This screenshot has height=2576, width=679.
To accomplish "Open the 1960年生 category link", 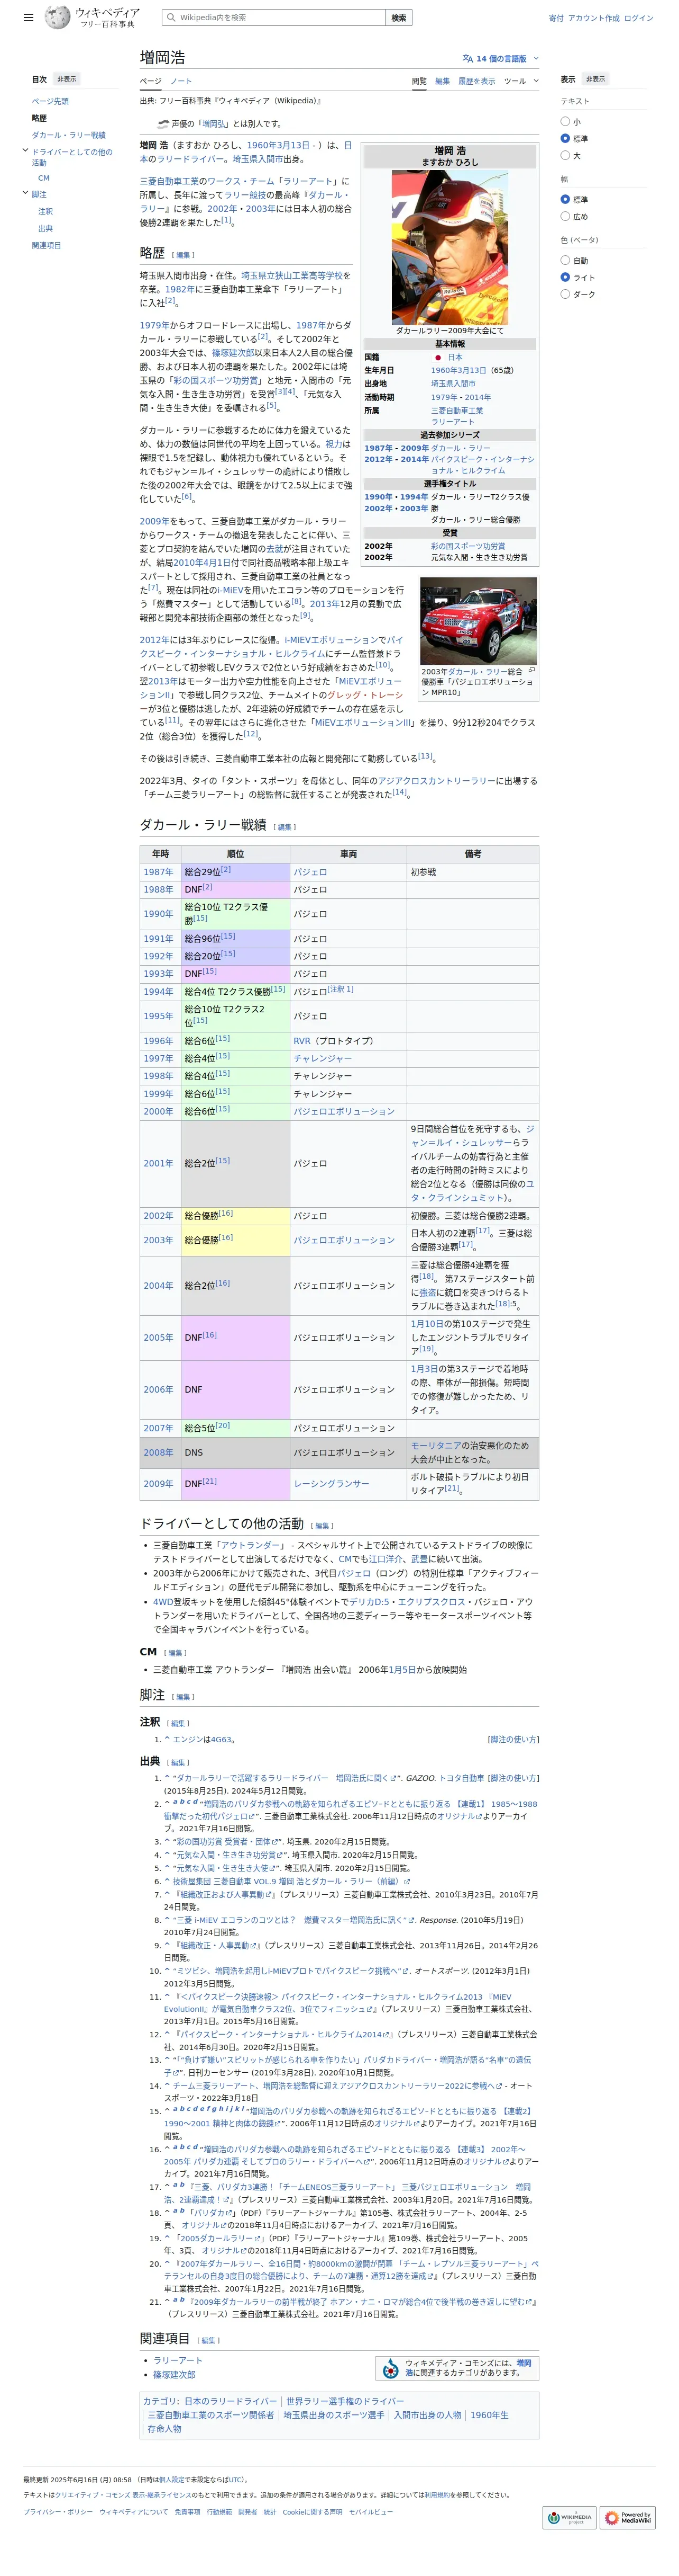I will [x=489, y=2415].
